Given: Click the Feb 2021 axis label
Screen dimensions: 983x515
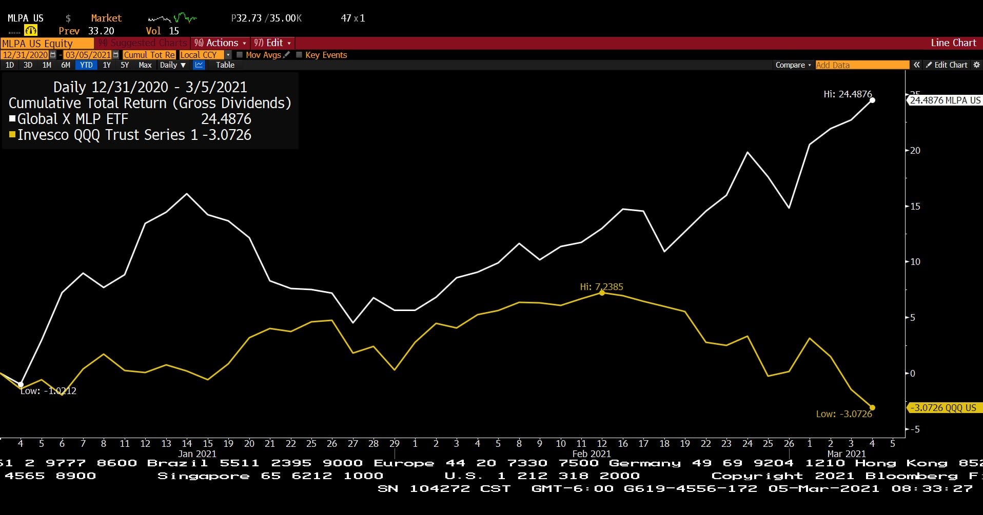Looking at the screenshot, I should click(x=592, y=454).
